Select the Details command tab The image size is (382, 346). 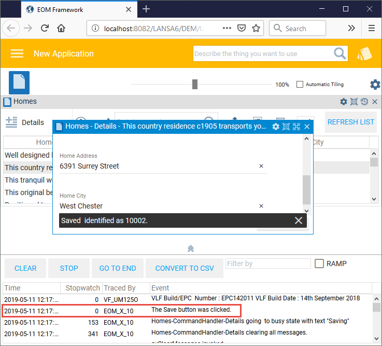click(x=25, y=122)
